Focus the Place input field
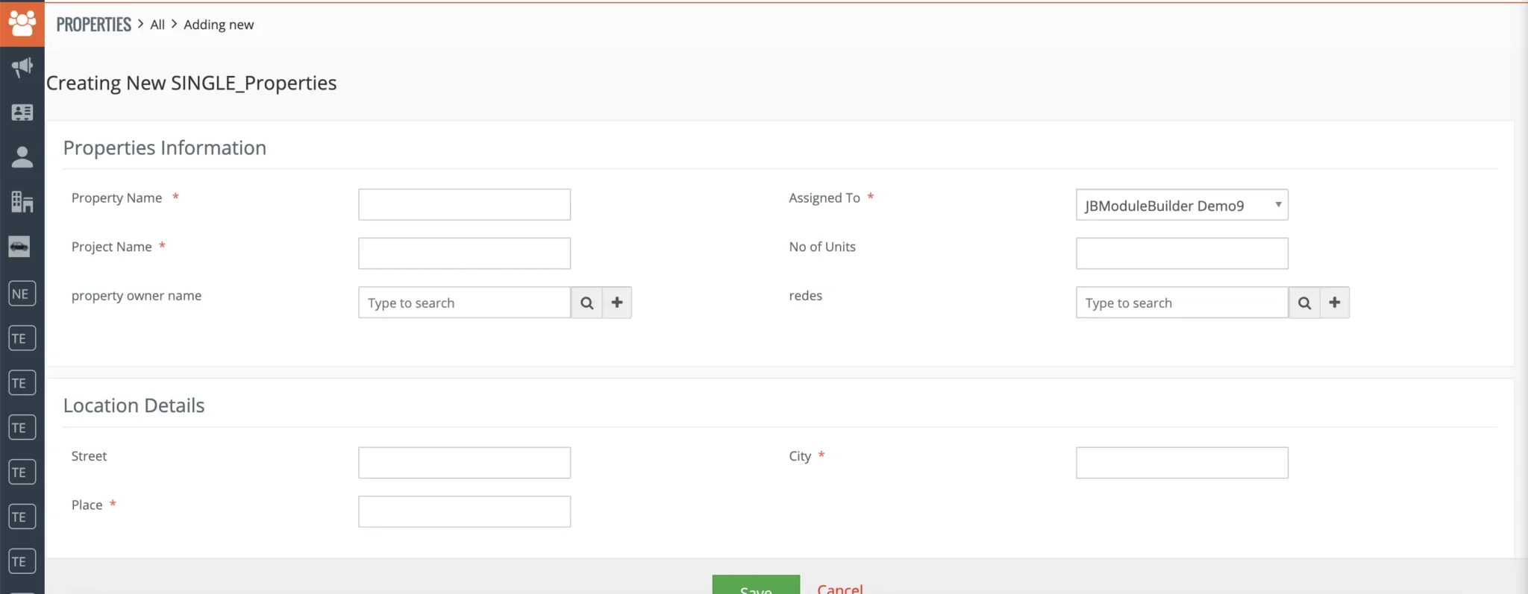The image size is (1528, 594). click(464, 512)
